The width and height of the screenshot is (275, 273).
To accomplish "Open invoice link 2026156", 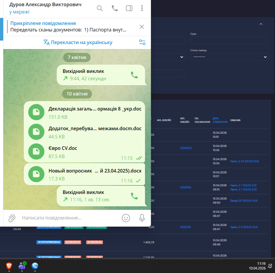I will pyautogui.click(x=186, y=187).
